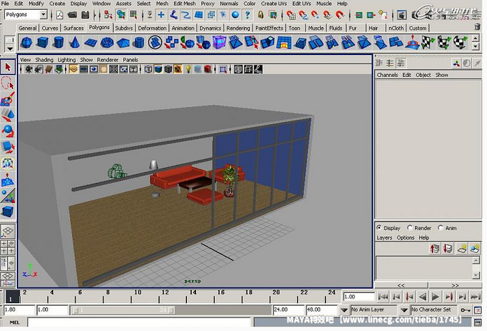Switch to the Surfaces shelf tab
The height and width of the screenshot is (331, 487).
pyautogui.click(x=73, y=28)
